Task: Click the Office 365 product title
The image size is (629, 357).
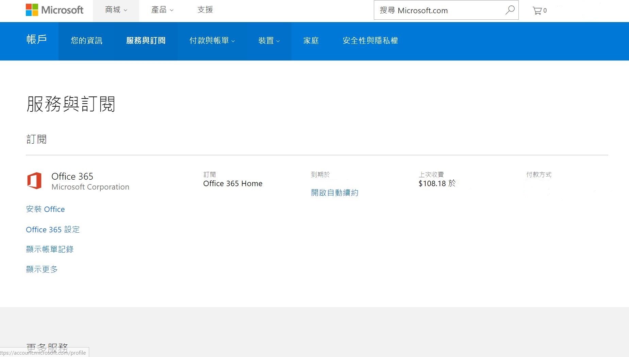Action: [72, 176]
